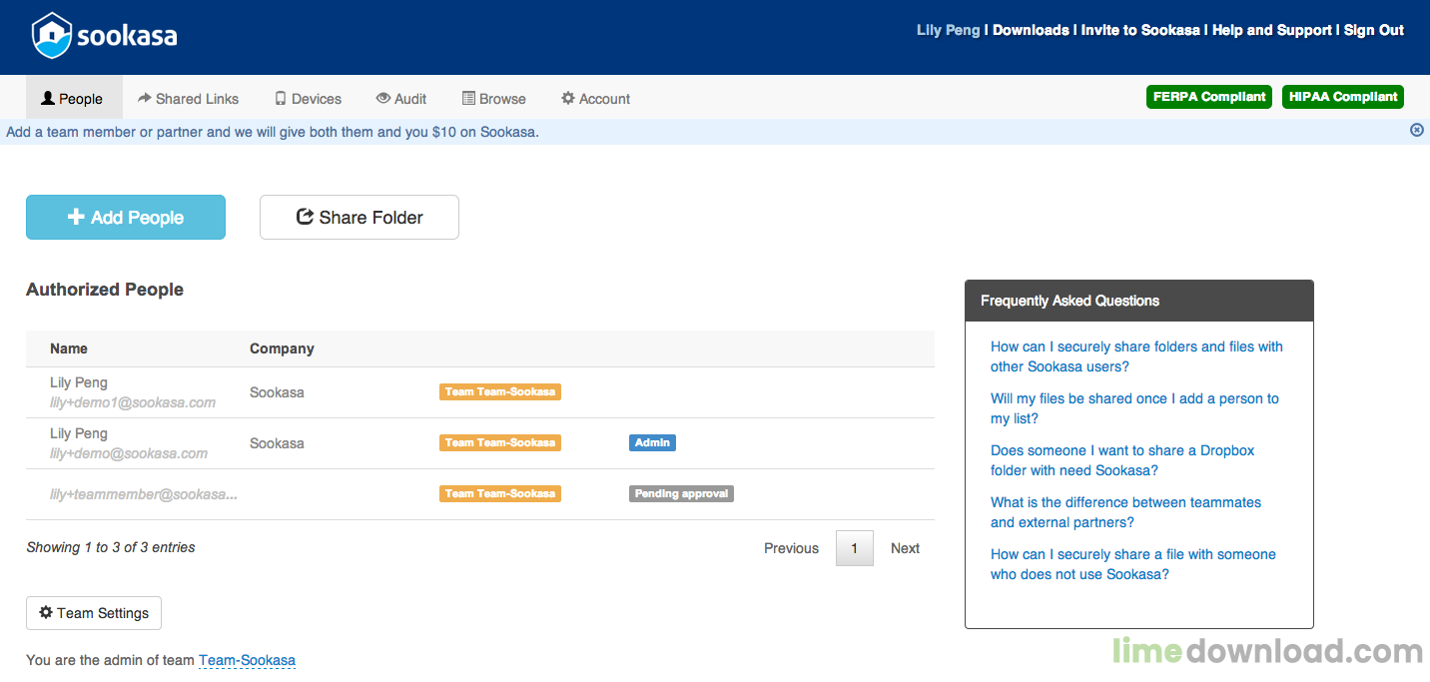
Task: Click the Team-Sookasa team name link
Action: (x=247, y=660)
